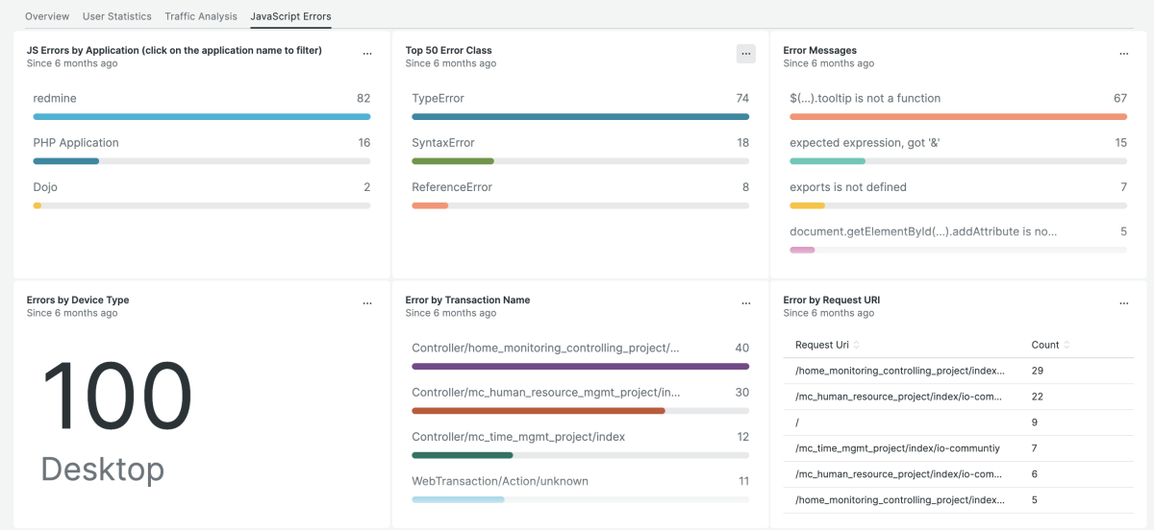Select the TypeError bar

(580, 116)
